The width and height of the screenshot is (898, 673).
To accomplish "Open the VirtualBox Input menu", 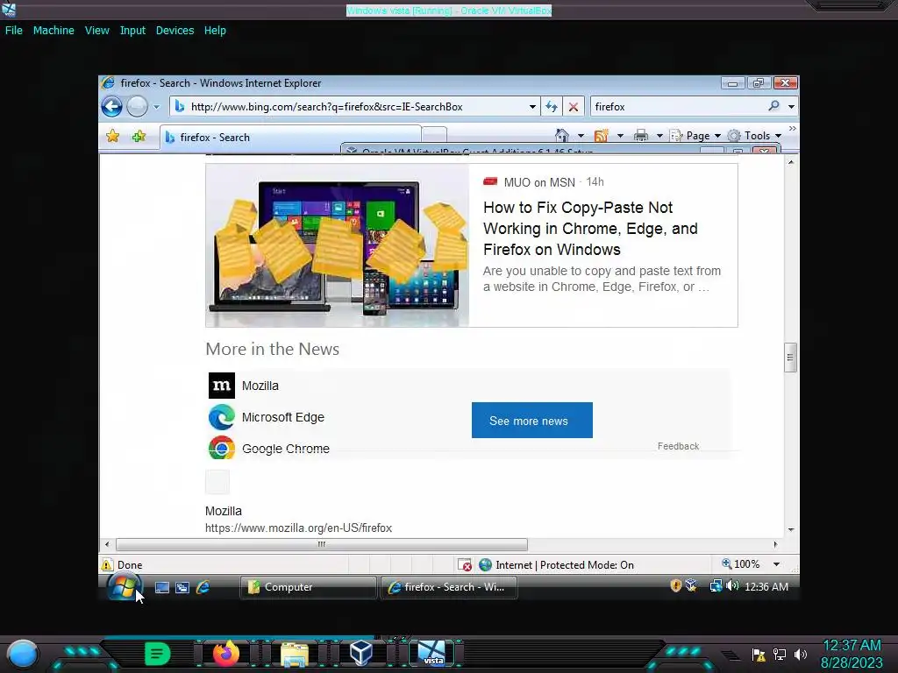I will point(132,31).
